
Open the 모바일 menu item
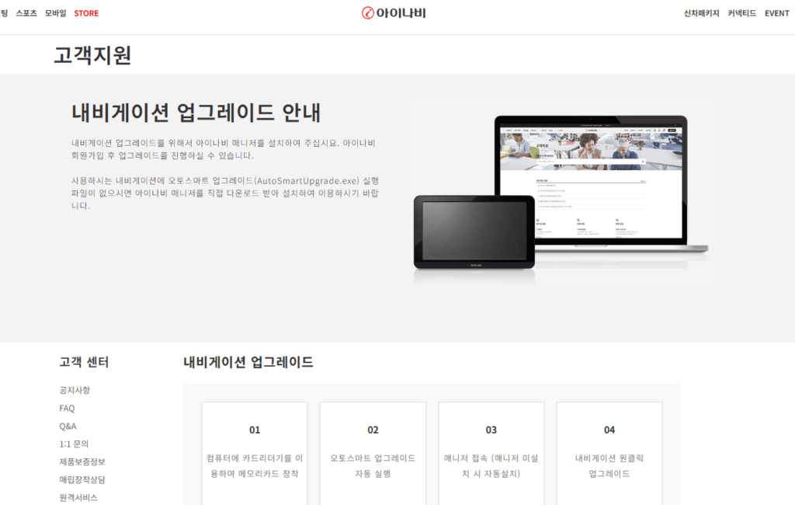coord(55,13)
